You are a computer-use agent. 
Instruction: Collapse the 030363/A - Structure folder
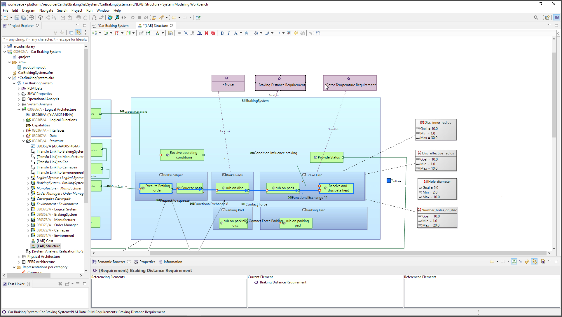[x=23, y=141]
